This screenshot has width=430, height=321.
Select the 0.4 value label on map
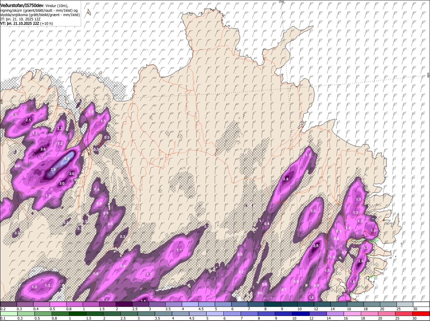point(267,224)
